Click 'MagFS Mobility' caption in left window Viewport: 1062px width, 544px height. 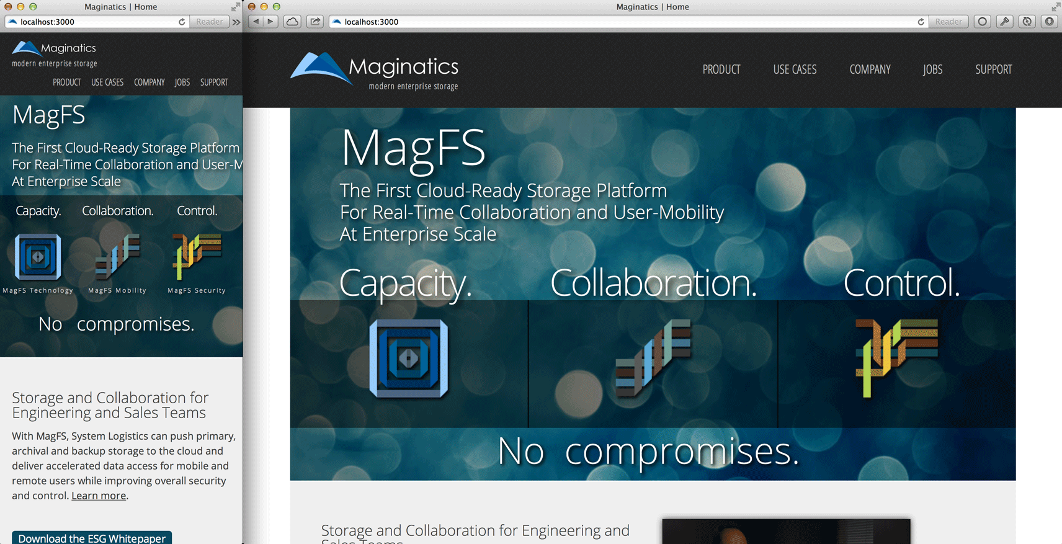[117, 290]
